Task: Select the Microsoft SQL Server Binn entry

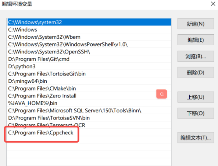Action: pyautogui.click(x=89, y=110)
